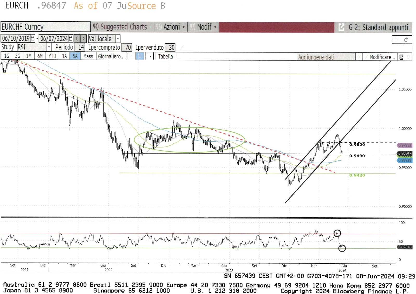
Task: Switch to Tabella view
Action: (x=165, y=56)
